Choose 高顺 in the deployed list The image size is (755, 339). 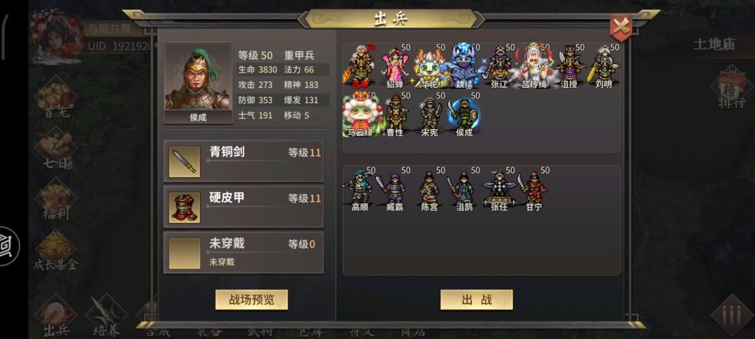360,189
